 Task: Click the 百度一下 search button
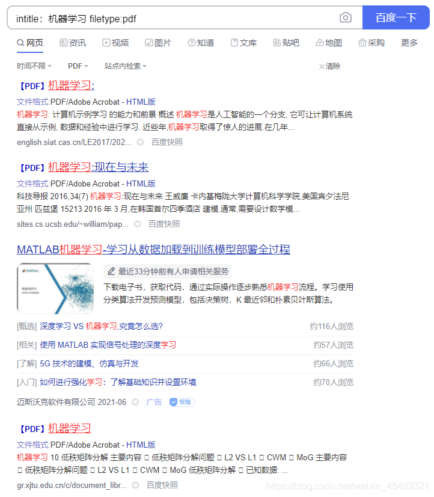(396, 17)
